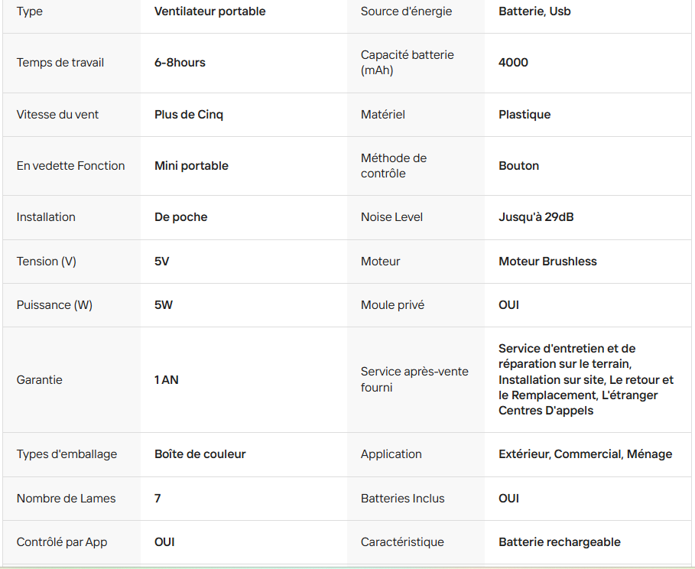
Task: Click the 'Nombre de Lames' label
Action: 66,499
